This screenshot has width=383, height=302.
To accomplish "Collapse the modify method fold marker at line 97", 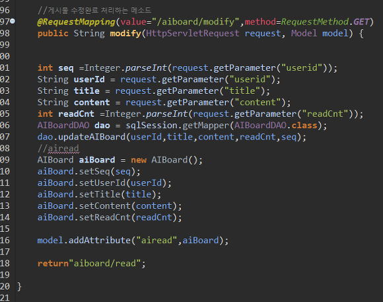I will pos(13,21).
